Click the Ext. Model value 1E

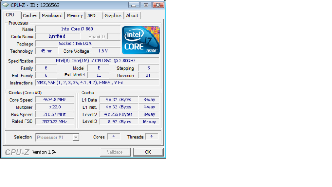click(x=98, y=75)
